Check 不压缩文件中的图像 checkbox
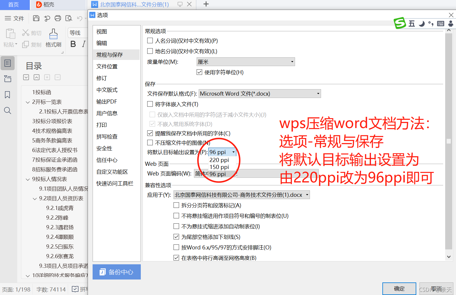The image size is (456, 295). tap(150, 143)
